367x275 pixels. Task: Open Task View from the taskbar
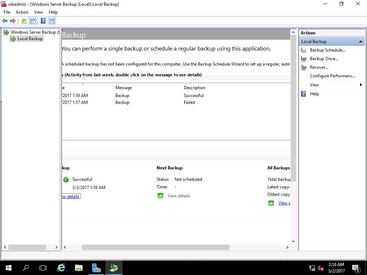(43, 268)
